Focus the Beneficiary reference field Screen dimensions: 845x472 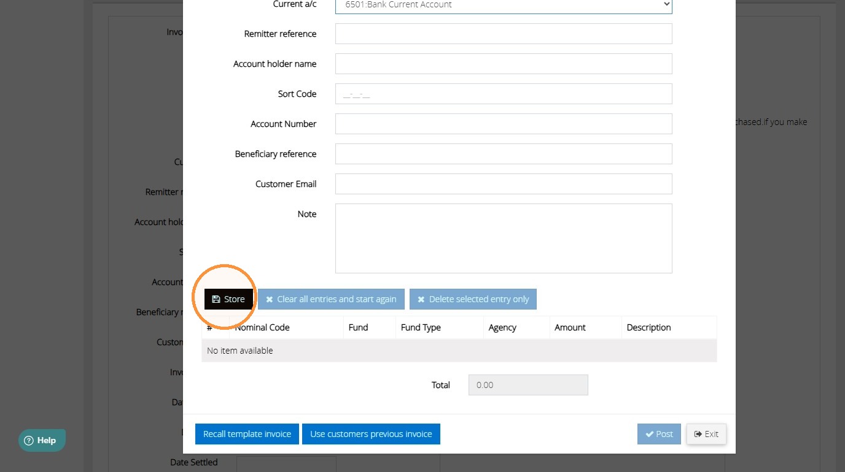[504, 154]
